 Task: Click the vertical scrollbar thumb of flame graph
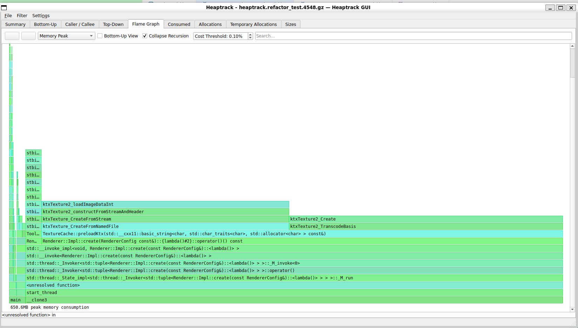572,63
